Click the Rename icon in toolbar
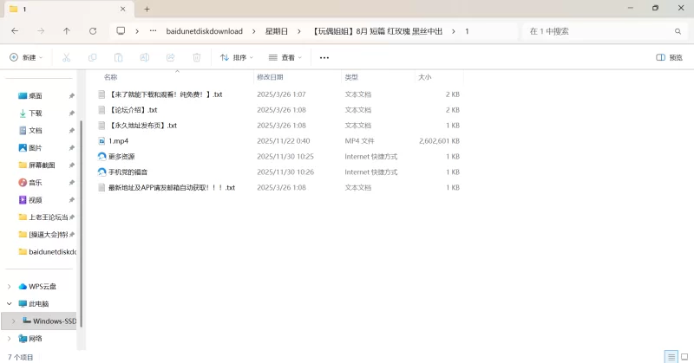Viewport: 694px width, 363px height. [x=144, y=57]
